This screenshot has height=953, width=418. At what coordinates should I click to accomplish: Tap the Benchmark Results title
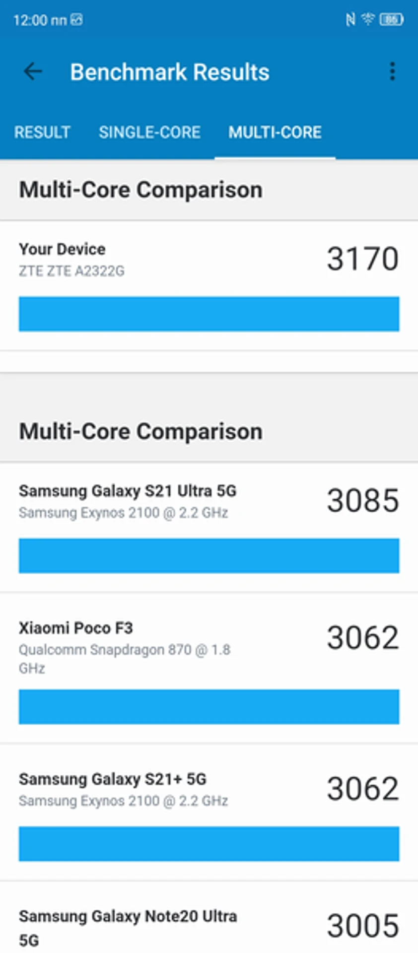tap(170, 72)
